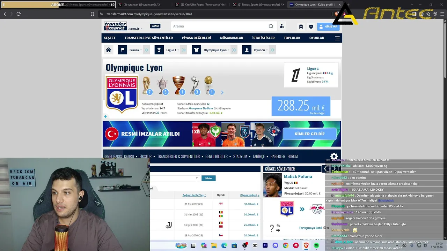
Task: Click the trophy icon beside Ligue 1
Action: [x=159, y=50]
